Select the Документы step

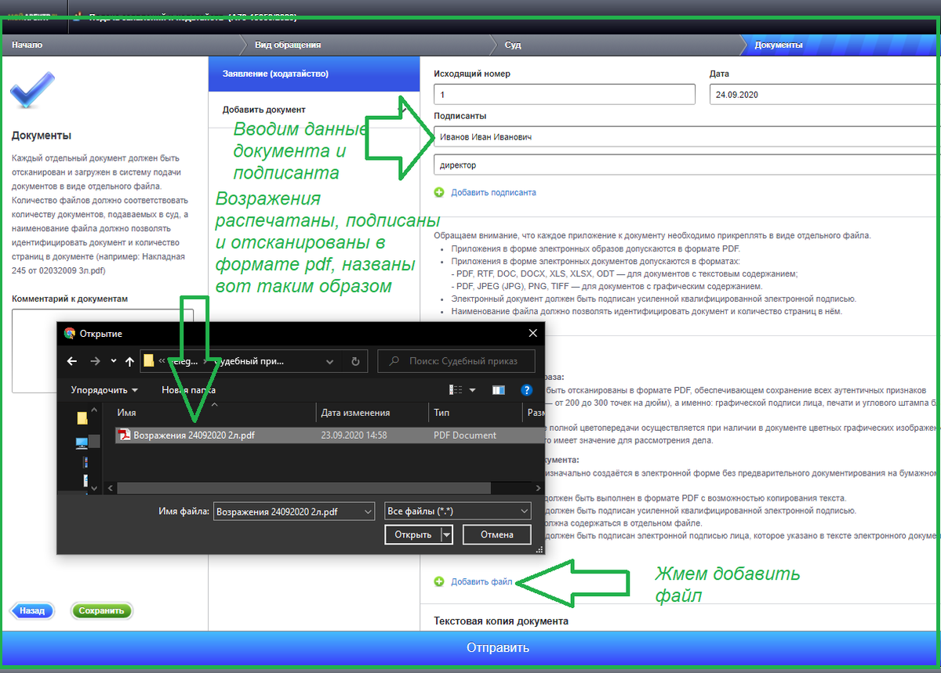click(779, 45)
